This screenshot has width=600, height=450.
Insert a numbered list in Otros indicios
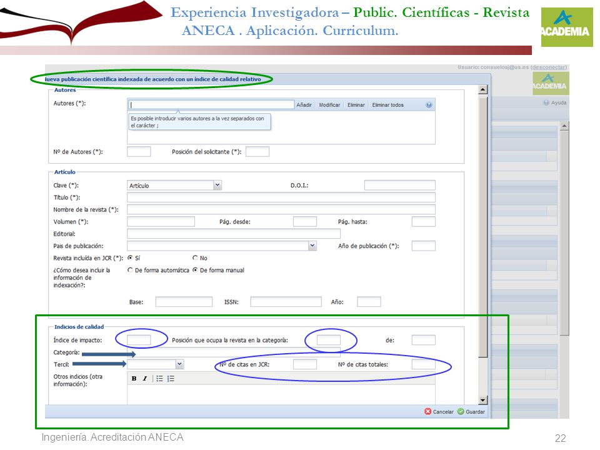click(x=171, y=379)
